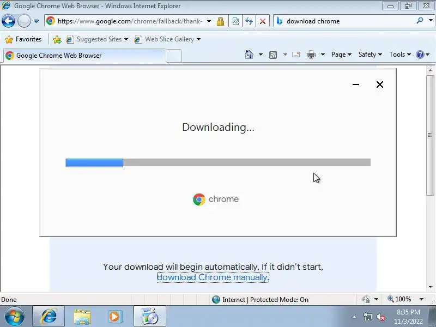The image size is (436, 327).
Task: Click the search magnifier icon
Action: (420, 21)
